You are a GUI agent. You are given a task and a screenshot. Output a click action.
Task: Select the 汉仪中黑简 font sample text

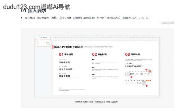coord(64,62)
